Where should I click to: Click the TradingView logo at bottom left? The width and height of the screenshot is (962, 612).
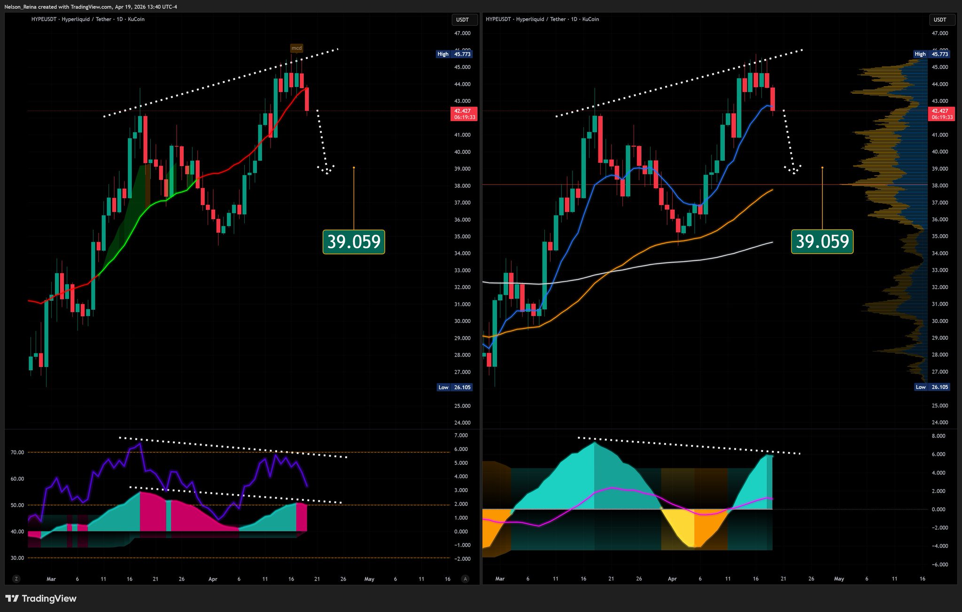pyautogui.click(x=41, y=598)
